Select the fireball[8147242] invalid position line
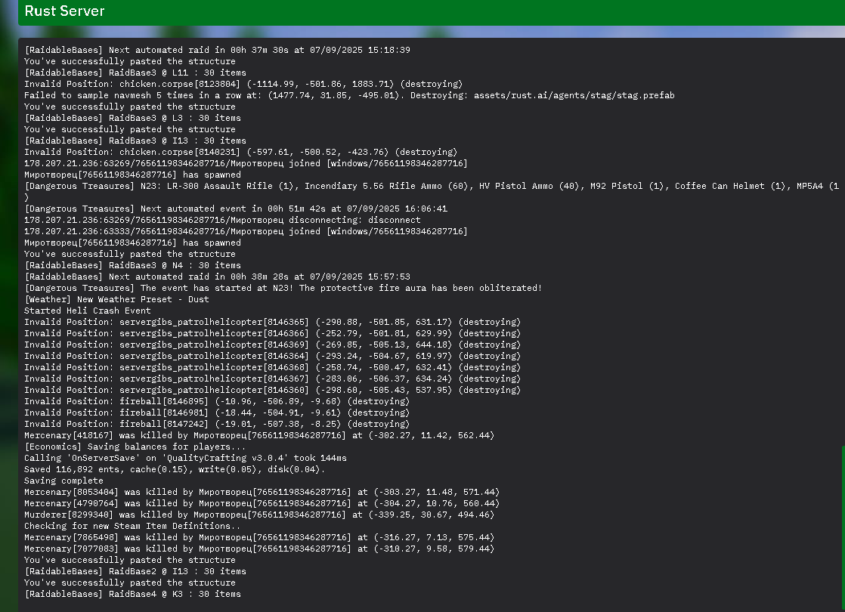Image resolution: width=845 pixels, height=612 pixels. point(217,423)
